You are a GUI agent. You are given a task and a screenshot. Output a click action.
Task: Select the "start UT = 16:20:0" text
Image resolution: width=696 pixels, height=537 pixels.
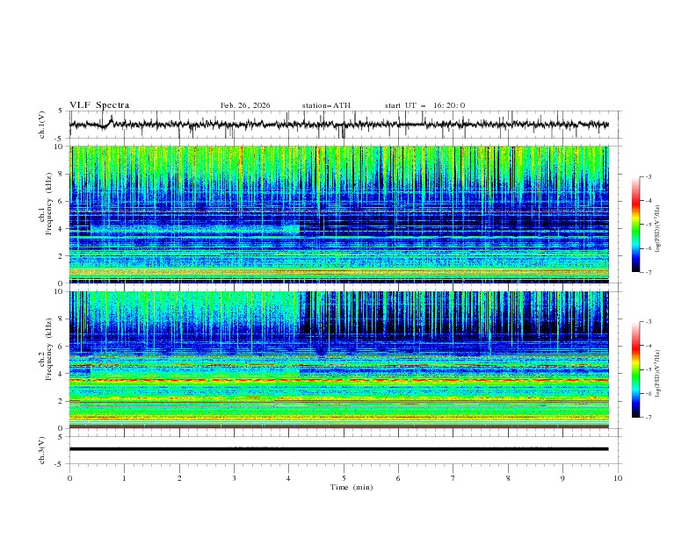(424, 105)
